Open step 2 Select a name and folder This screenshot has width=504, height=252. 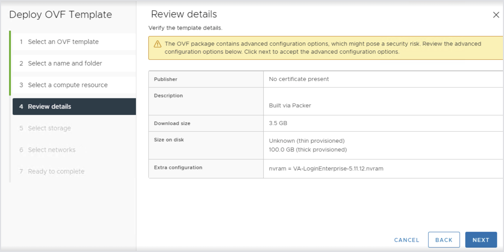click(65, 63)
